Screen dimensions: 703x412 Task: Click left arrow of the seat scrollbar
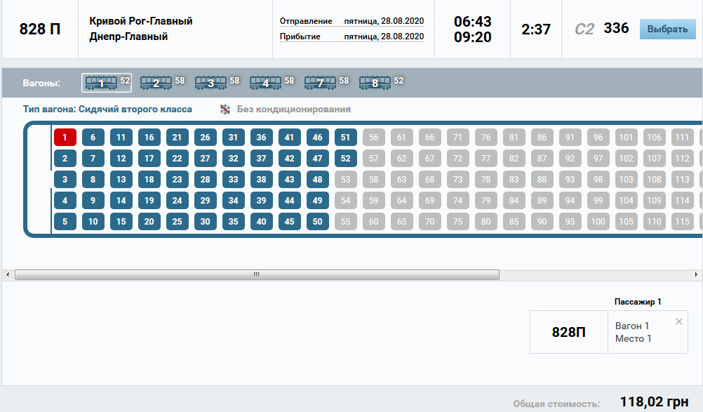[7, 274]
